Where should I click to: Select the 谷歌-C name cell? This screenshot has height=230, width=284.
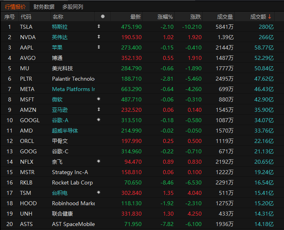(x=60, y=151)
